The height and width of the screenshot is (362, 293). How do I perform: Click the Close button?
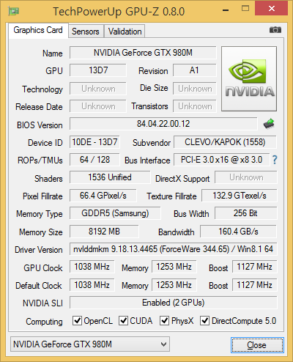[257, 345]
